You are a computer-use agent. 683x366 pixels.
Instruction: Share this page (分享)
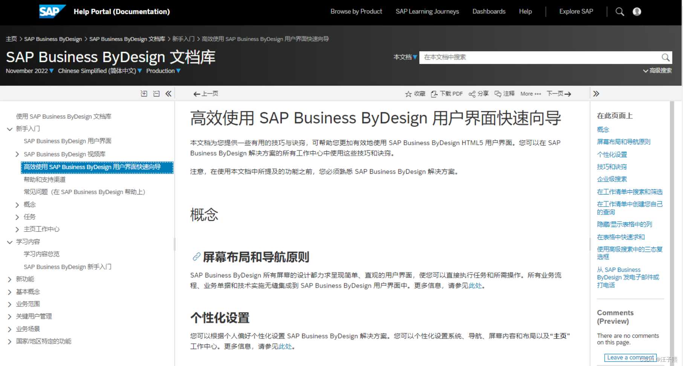[x=479, y=94]
